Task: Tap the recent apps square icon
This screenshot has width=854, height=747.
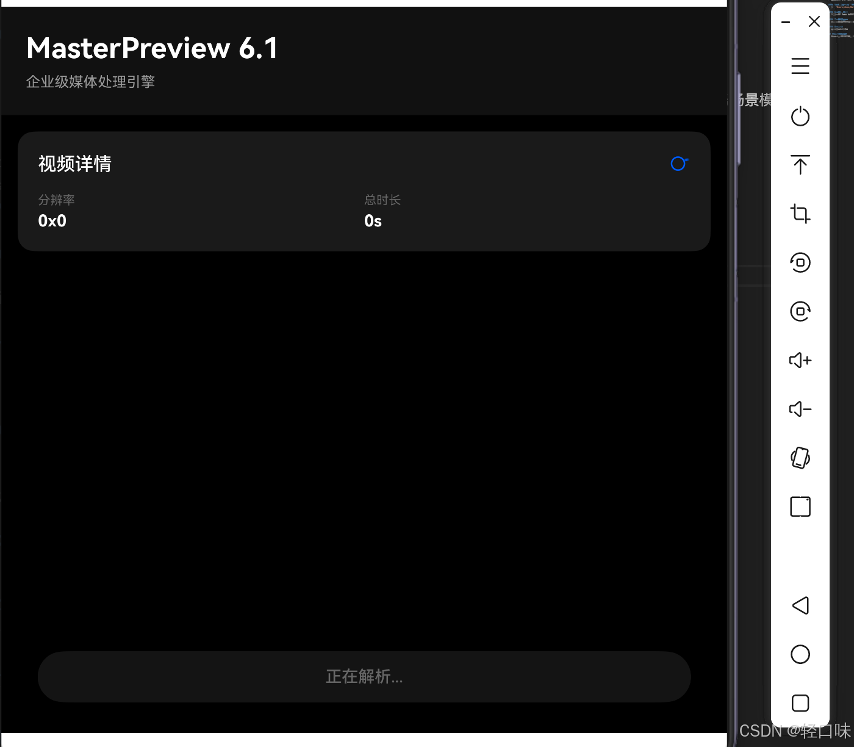Action: click(800, 703)
